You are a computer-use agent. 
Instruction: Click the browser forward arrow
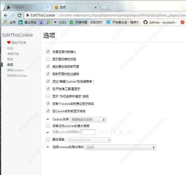coord(12,15)
